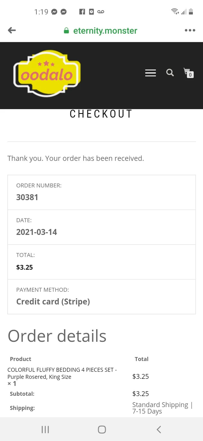The height and width of the screenshot is (441, 203).
Task: Tap the green padlock security icon
Action: click(x=67, y=31)
